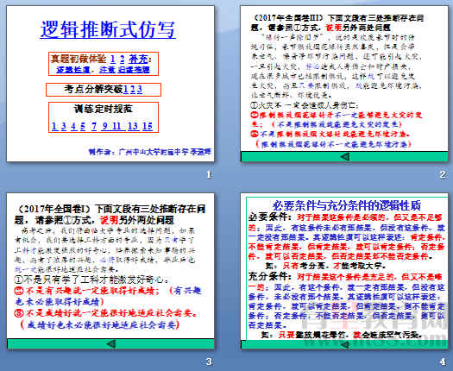The width and height of the screenshot is (453, 371).
Task: Open link 1 after 考点分解突破
Action: coord(126,90)
